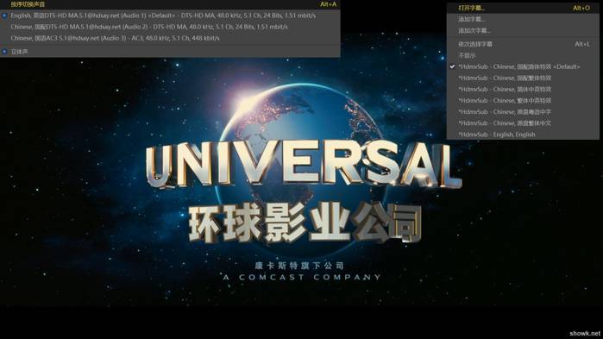Viewport: 603px width, 339px height.
Task: Click the showk.net watermark link
Action: pos(585,333)
